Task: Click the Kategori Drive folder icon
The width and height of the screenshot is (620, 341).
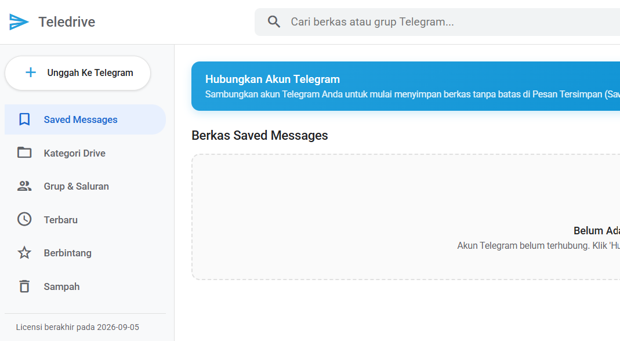Action: [x=24, y=153]
